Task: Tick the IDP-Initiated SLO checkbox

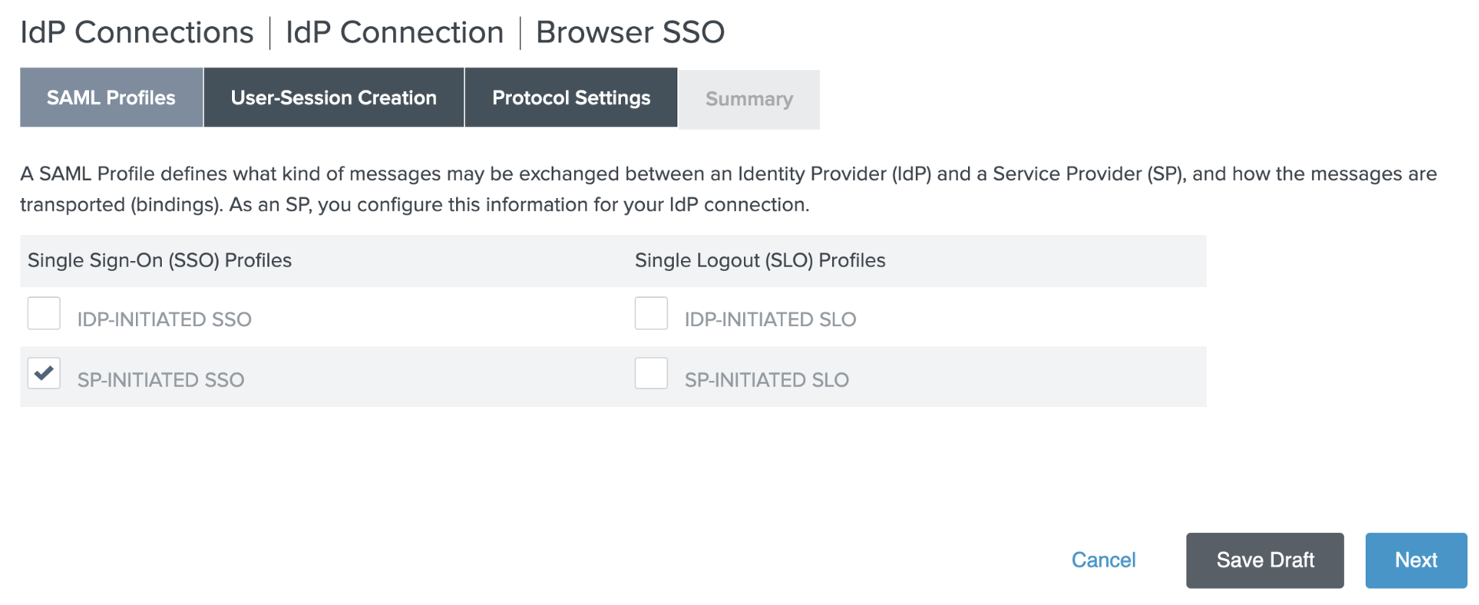Action: tap(651, 313)
